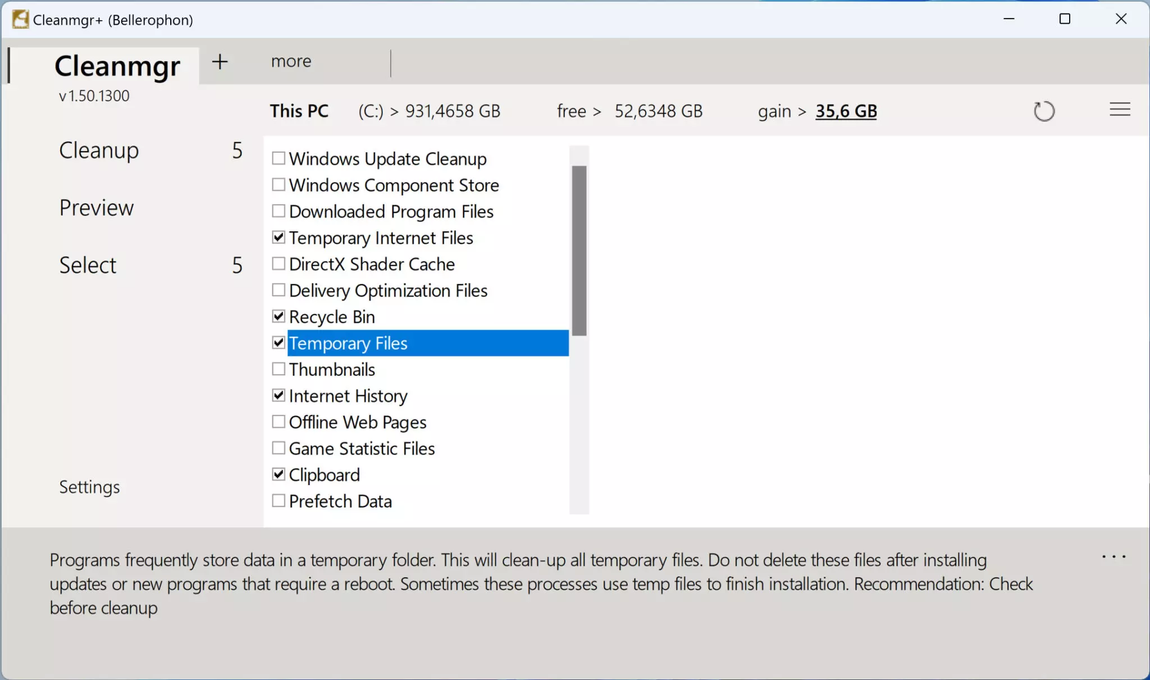Open the hamburger menu icon
This screenshot has height=680, width=1150.
pyautogui.click(x=1120, y=109)
